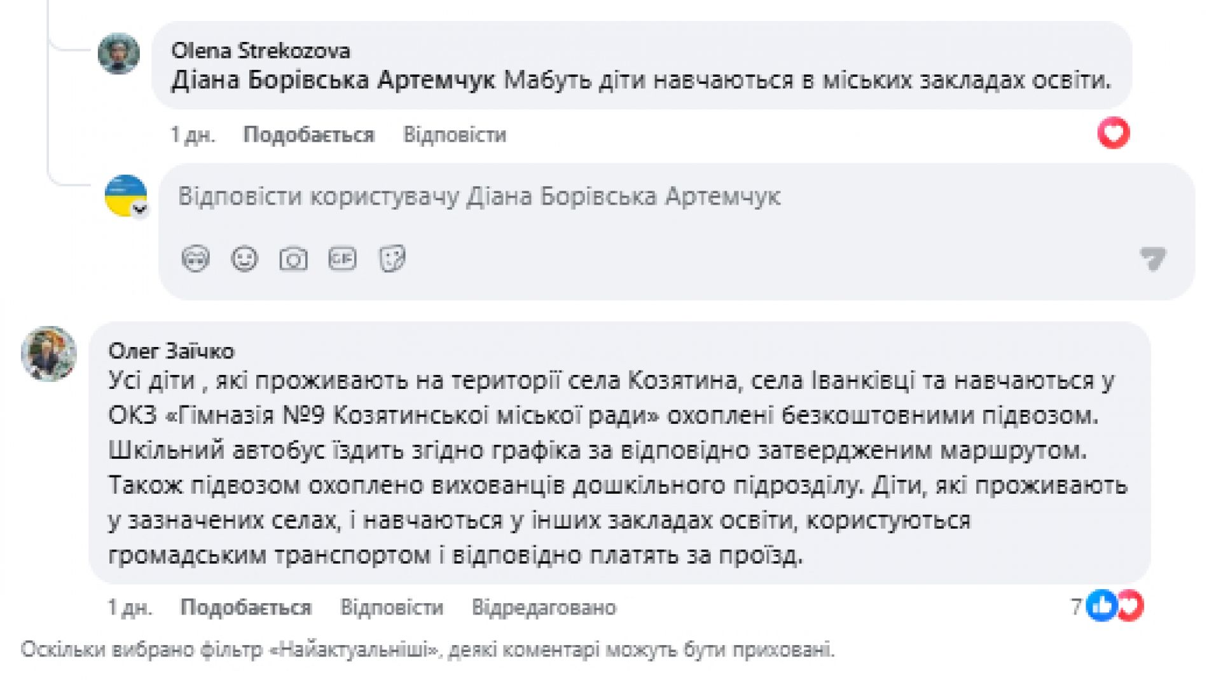The height and width of the screenshot is (680, 1221).
Task: Send reply with the arrow icon
Action: click(x=1152, y=258)
